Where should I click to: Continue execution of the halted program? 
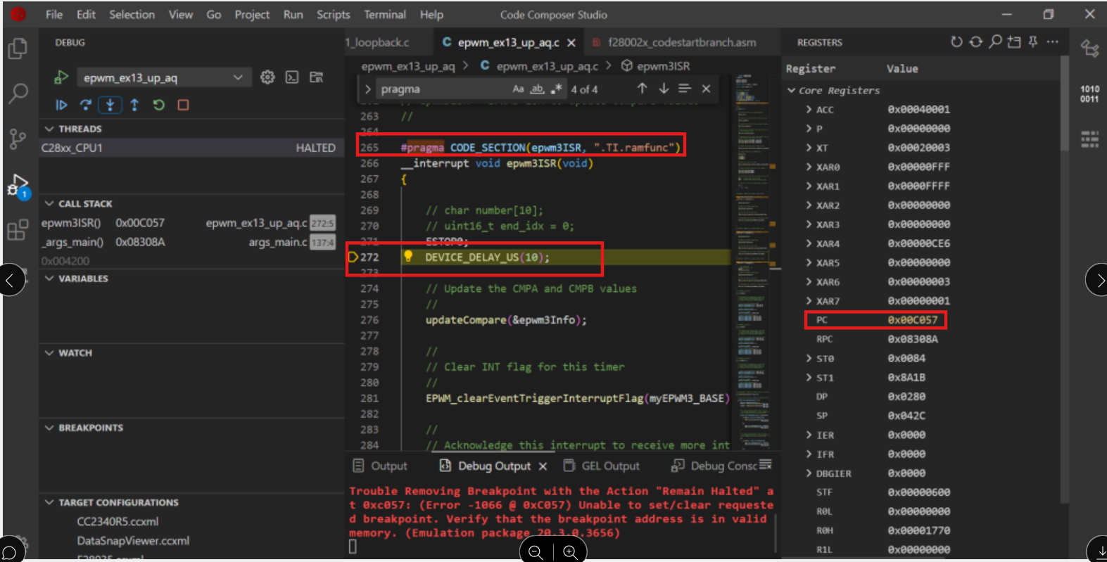click(62, 105)
